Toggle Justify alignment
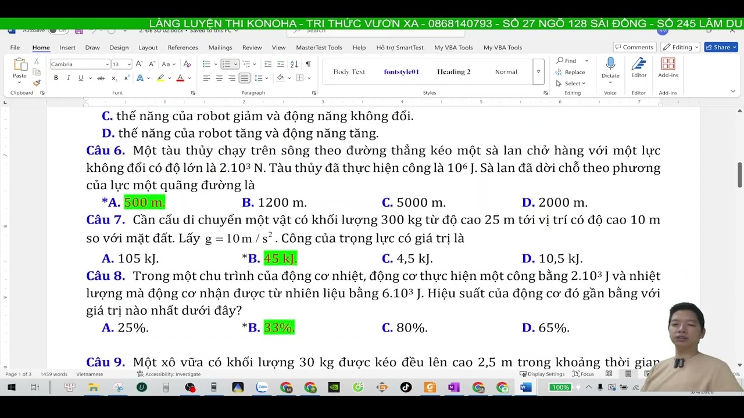This screenshot has height=418, width=744. coord(245,78)
